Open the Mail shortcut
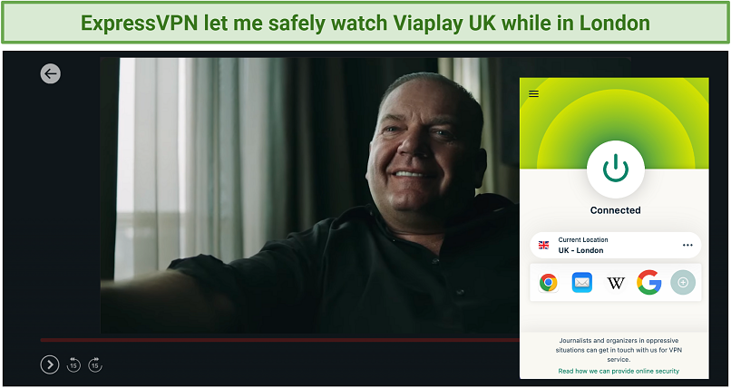 click(582, 283)
